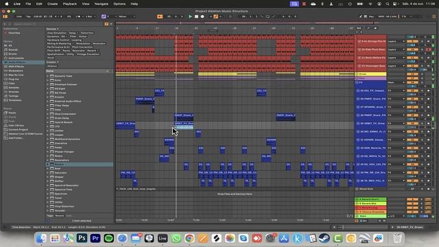Image resolution: width=439 pixels, height=247 pixels.
Task: Open Plug-Ins category in browser
Action: pyautogui.click(x=14, y=79)
